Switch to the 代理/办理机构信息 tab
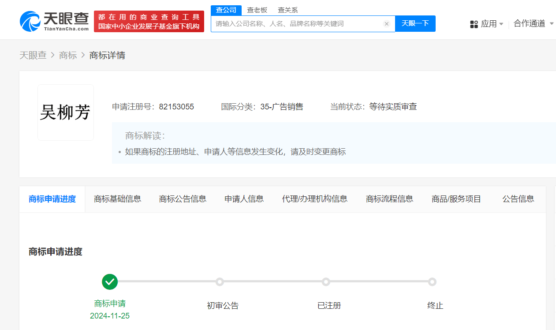The height and width of the screenshot is (330, 556). point(315,199)
